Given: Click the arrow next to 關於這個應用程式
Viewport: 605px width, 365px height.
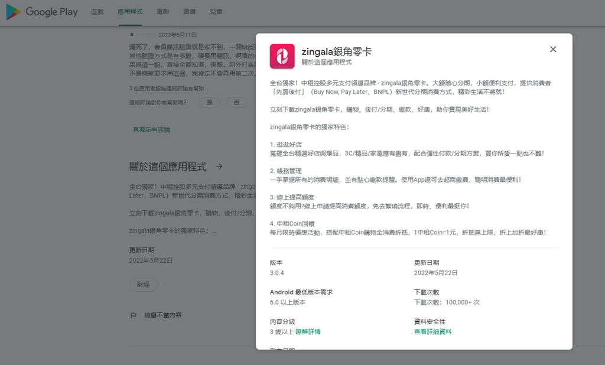Looking at the screenshot, I should (x=219, y=167).
